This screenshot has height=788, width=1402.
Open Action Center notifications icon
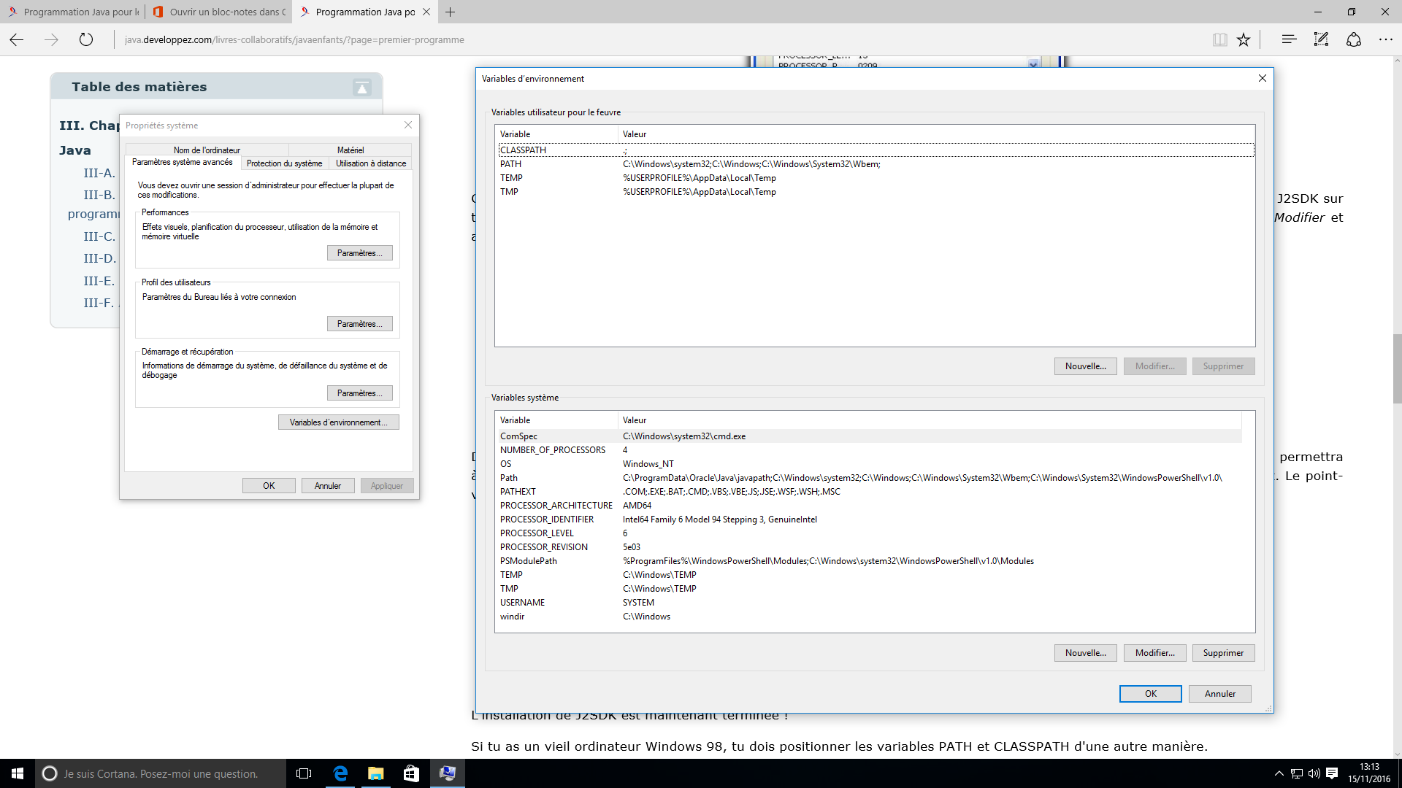(1332, 773)
